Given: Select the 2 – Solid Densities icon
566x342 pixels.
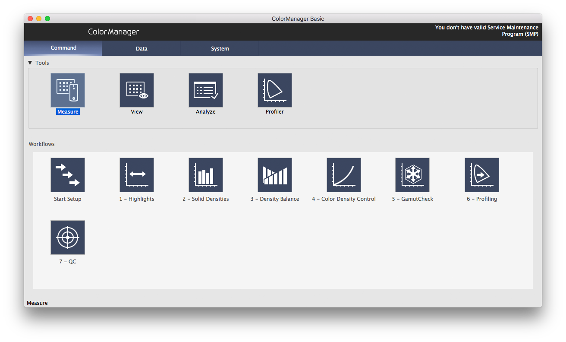Looking at the screenshot, I should pos(206,175).
